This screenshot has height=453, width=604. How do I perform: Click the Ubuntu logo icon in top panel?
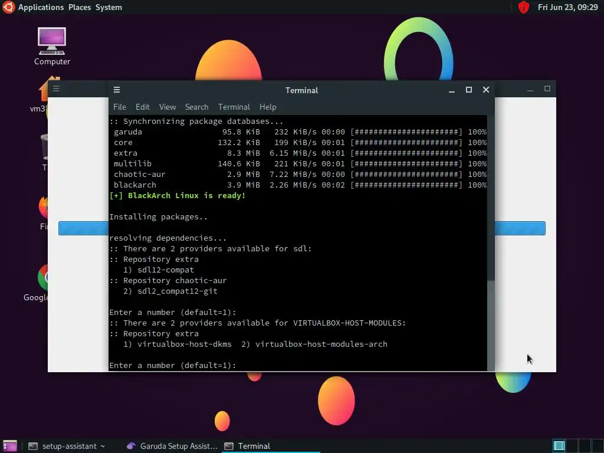(8, 7)
